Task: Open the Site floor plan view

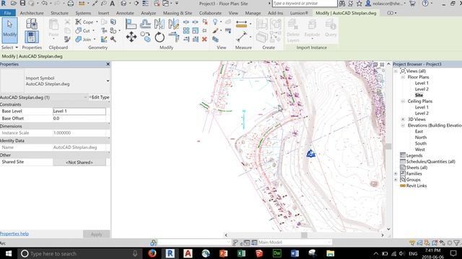Action: 419,95
